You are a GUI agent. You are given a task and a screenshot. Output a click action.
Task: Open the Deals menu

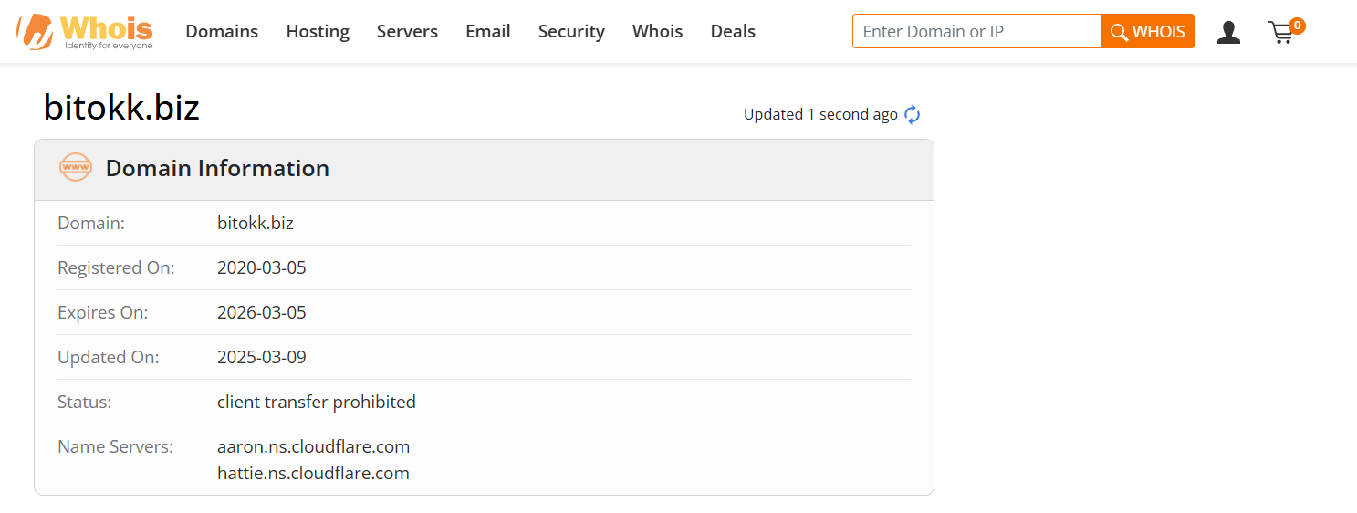pos(733,32)
